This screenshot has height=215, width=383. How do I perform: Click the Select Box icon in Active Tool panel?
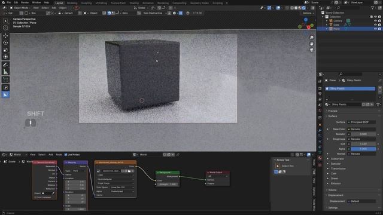pyautogui.click(x=278, y=166)
